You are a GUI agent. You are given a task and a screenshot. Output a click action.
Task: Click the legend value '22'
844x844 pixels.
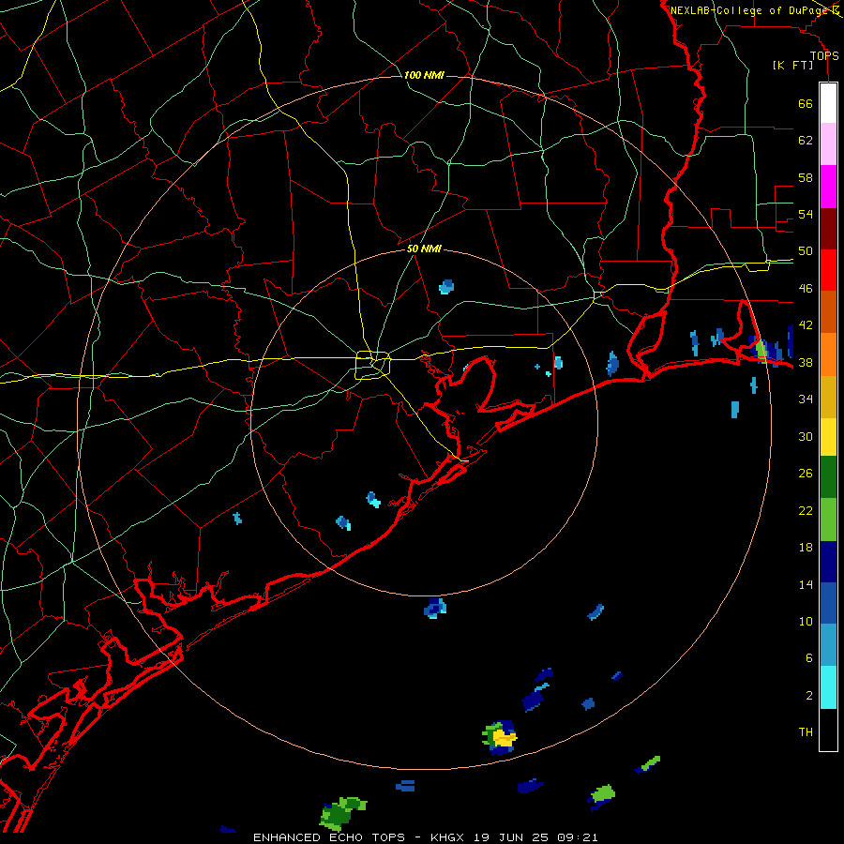click(806, 510)
